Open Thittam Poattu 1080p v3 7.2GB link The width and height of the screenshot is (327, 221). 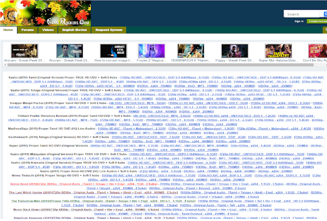[235, 116]
